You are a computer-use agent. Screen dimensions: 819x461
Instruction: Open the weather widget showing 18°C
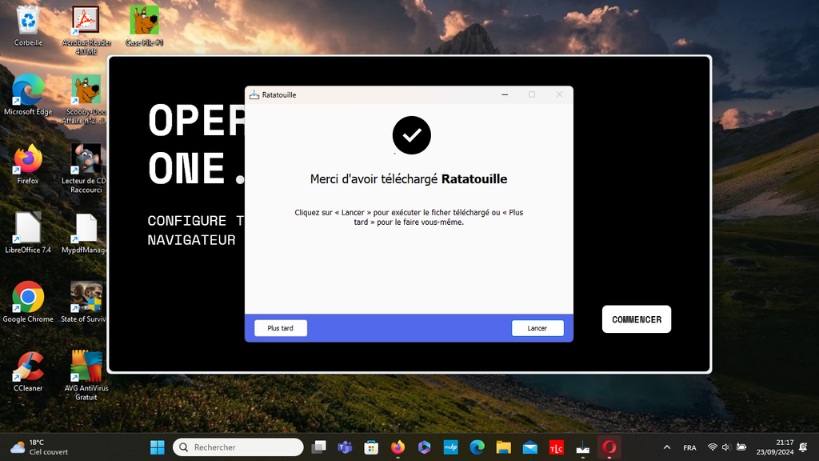click(x=40, y=447)
